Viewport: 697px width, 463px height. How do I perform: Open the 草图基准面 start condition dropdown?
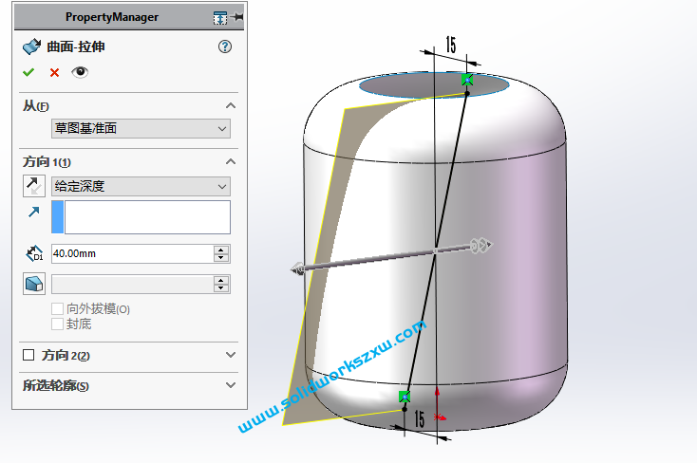tap(141, 128)
